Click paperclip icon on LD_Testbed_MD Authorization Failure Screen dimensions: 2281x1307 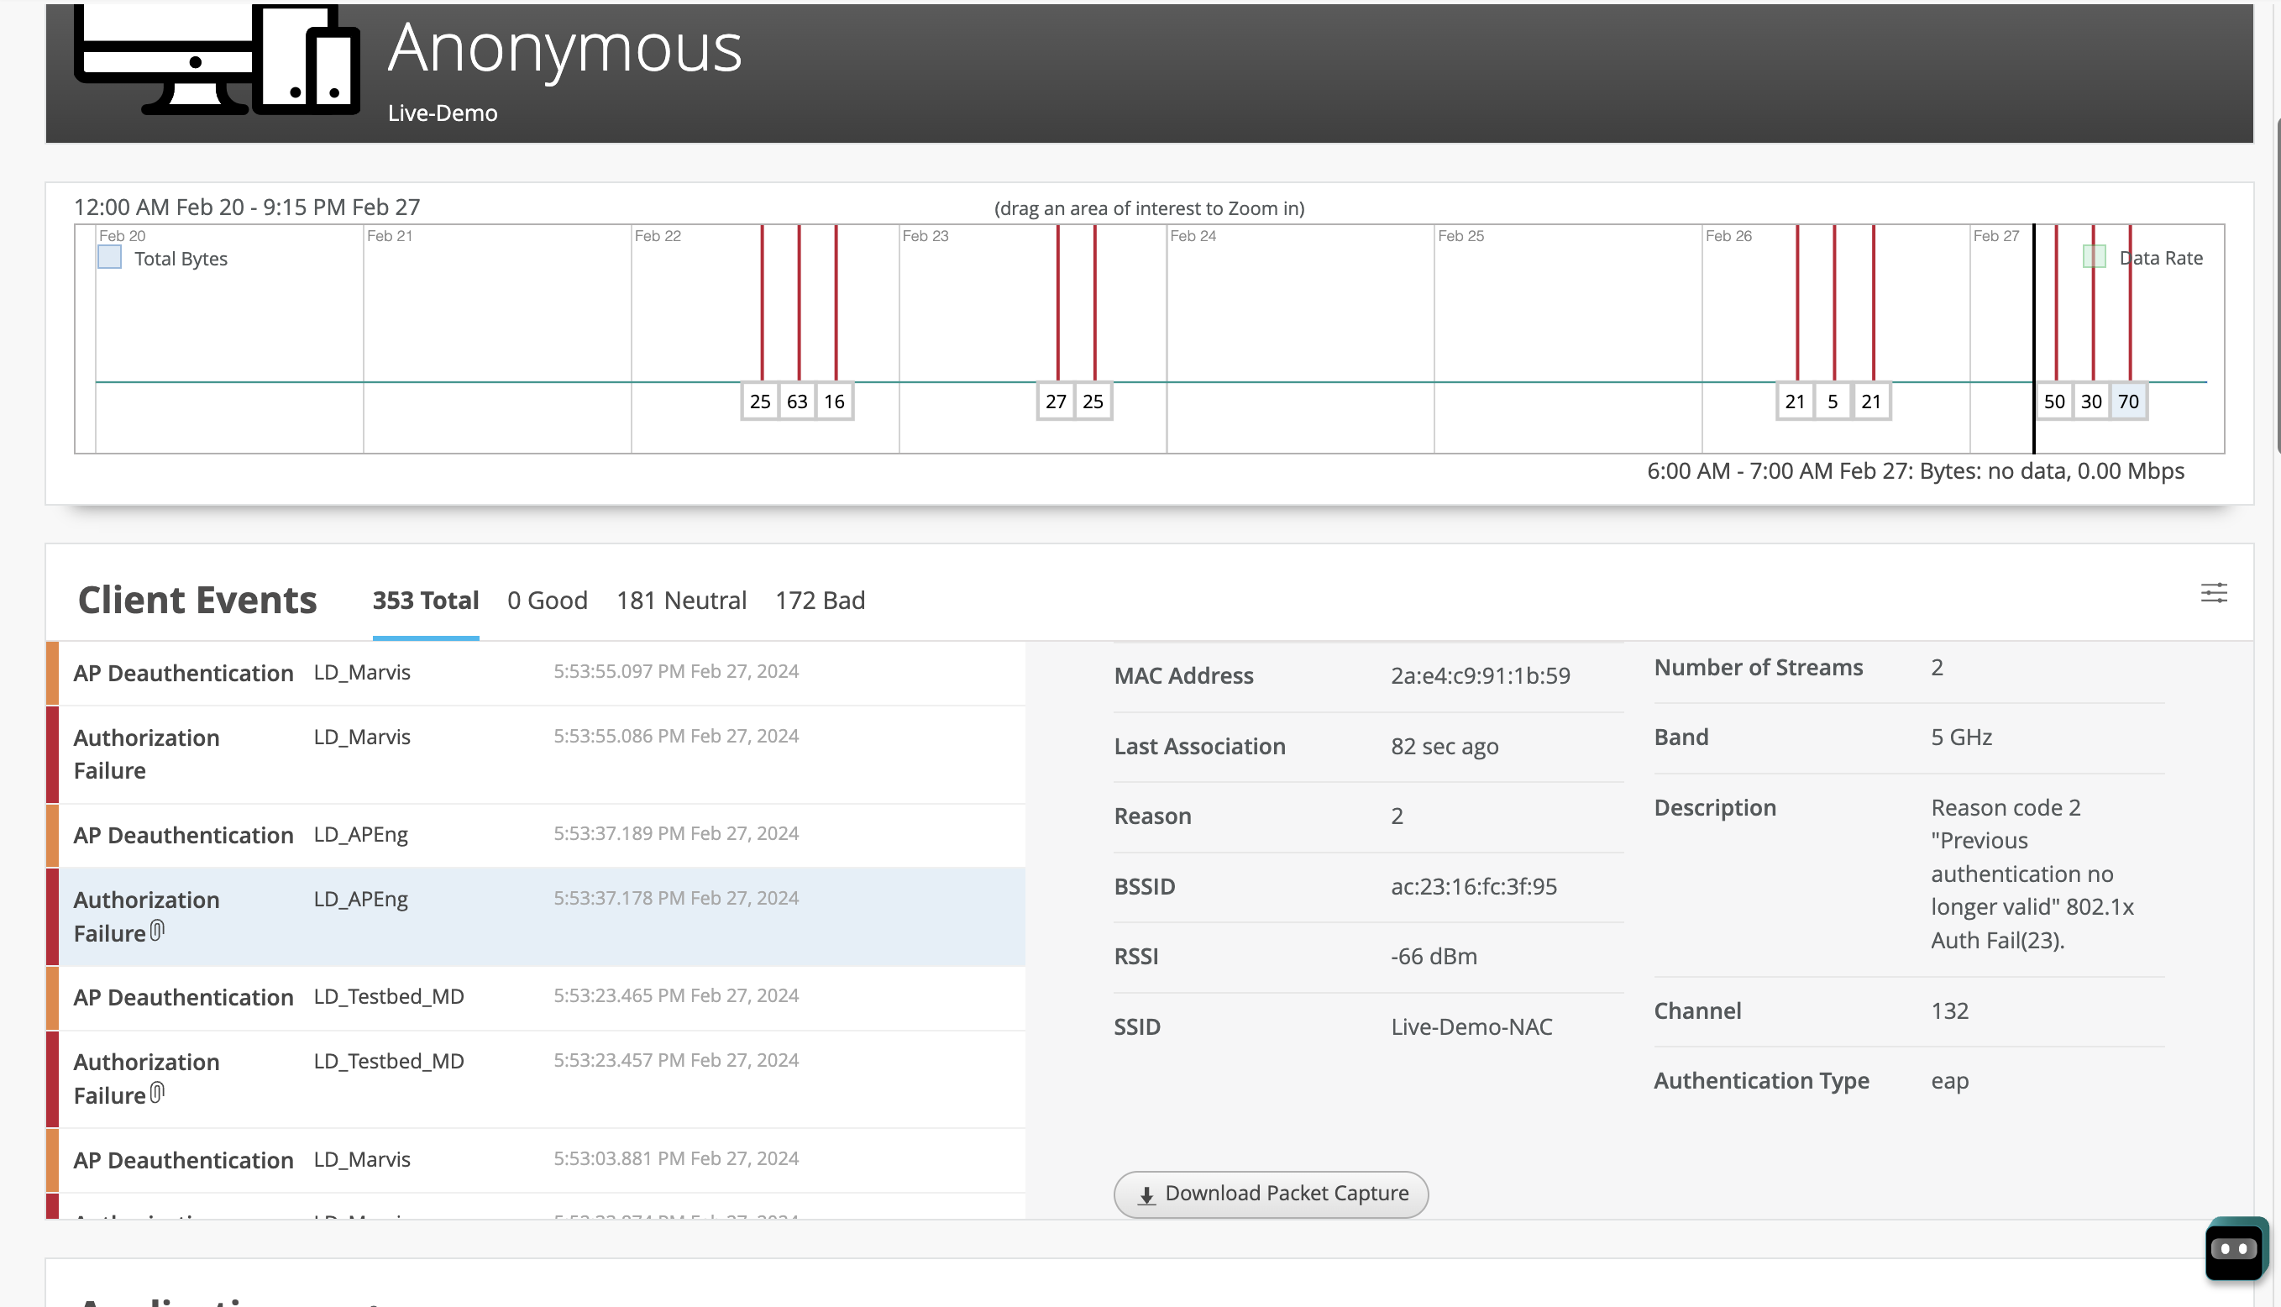coord(158,1093)
